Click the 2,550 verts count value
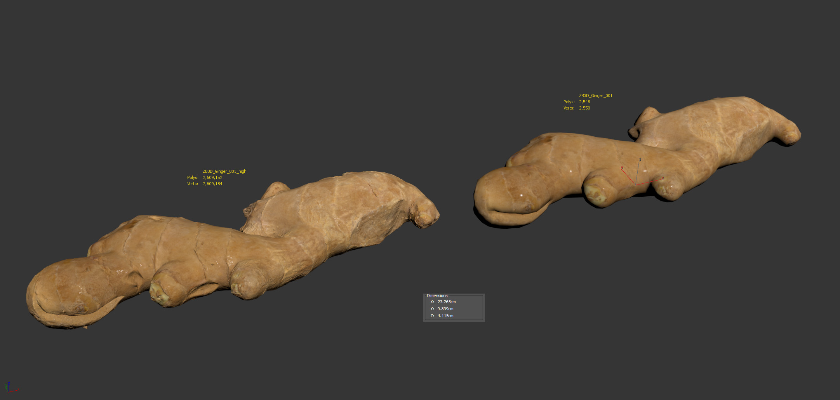840x400 pixels. 584,108
